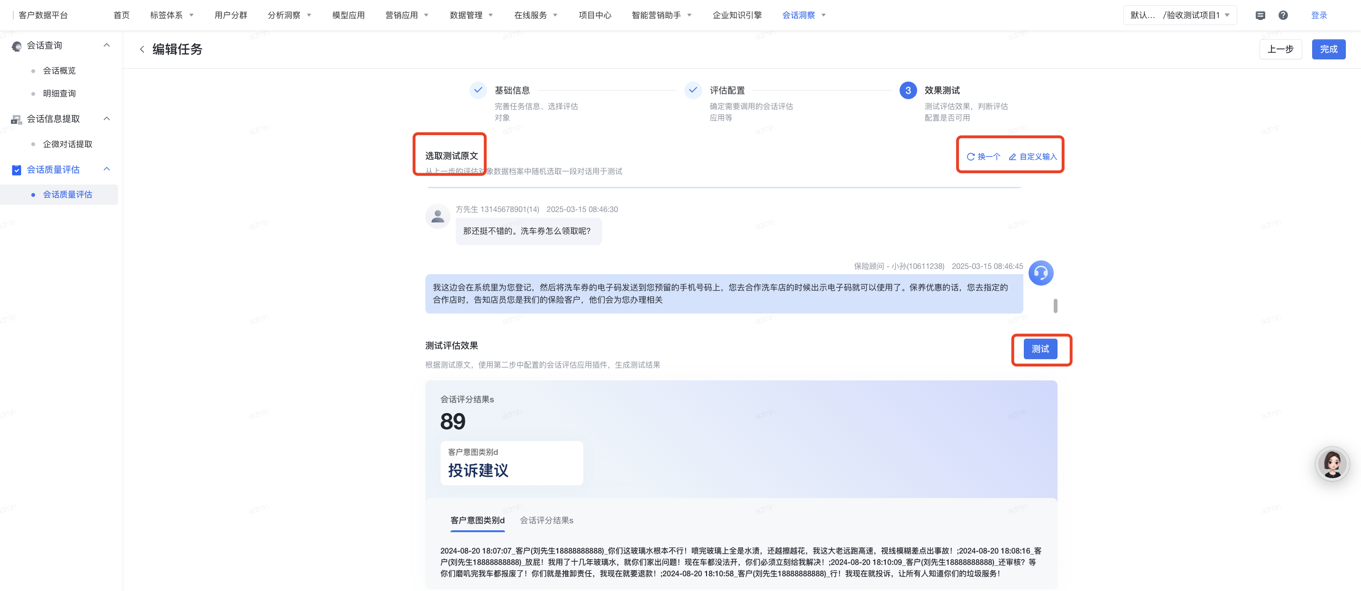Viewport: 1361px width, 591px height.
Task: Click the conversation panel scrollbar thumb
Action: pyautogui.click(x=1055, y=306)
